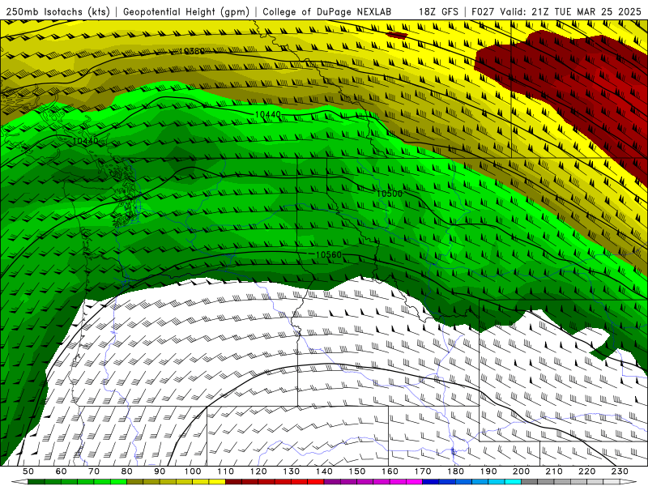Click the '190' legend value
648x486 pixels.
click(488, 471)
